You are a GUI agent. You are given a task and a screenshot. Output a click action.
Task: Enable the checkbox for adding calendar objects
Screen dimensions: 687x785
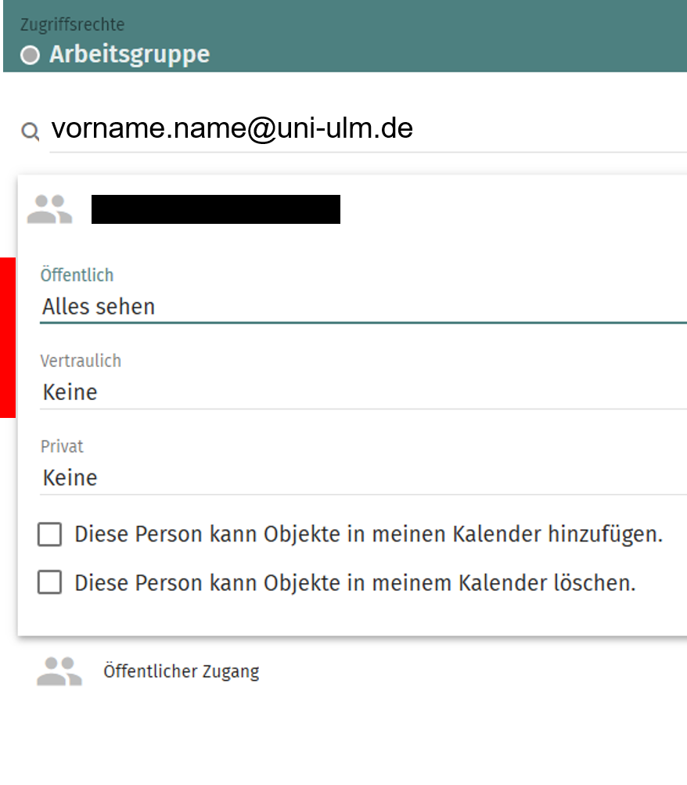click(x=50, y=535)
